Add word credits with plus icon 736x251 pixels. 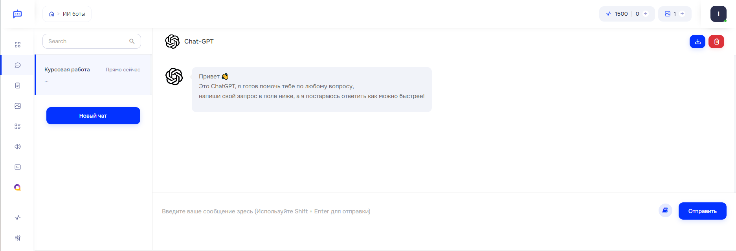[646, 14]
